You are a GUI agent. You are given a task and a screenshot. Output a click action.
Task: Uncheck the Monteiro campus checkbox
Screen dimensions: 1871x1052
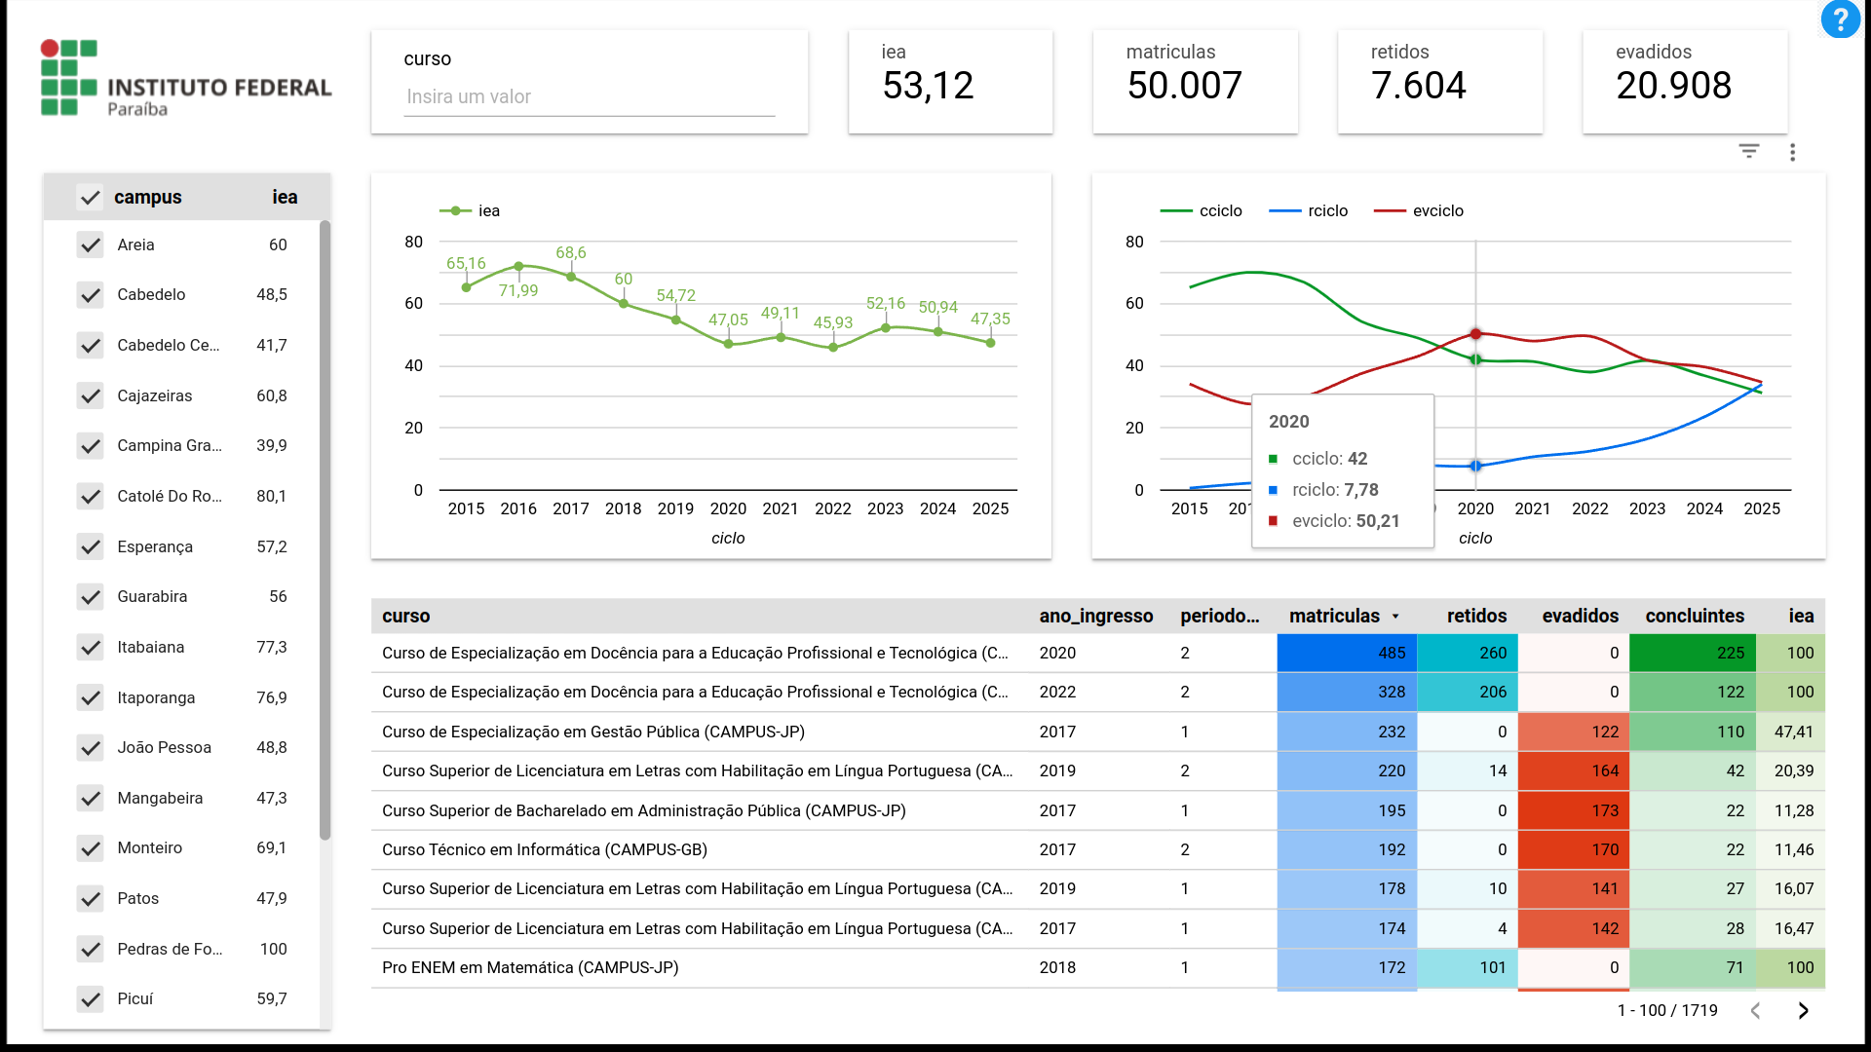pyautogui.click(x=91, y=847)
